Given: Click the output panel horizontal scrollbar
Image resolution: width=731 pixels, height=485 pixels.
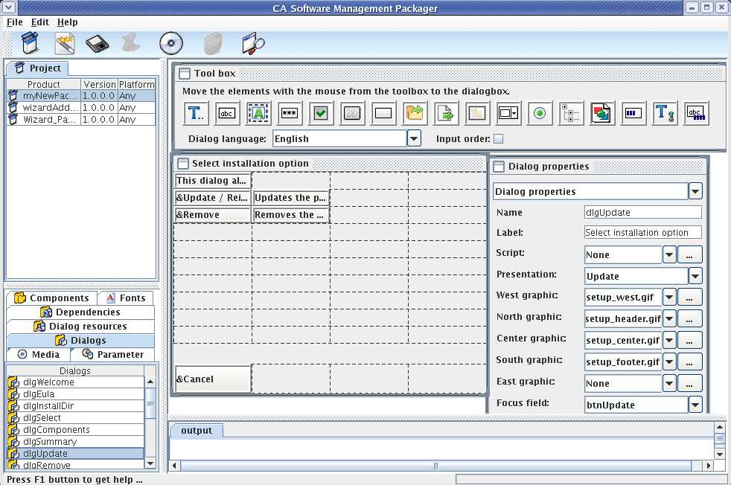Looking at the screenshot, I should click(x=436, y=466).
